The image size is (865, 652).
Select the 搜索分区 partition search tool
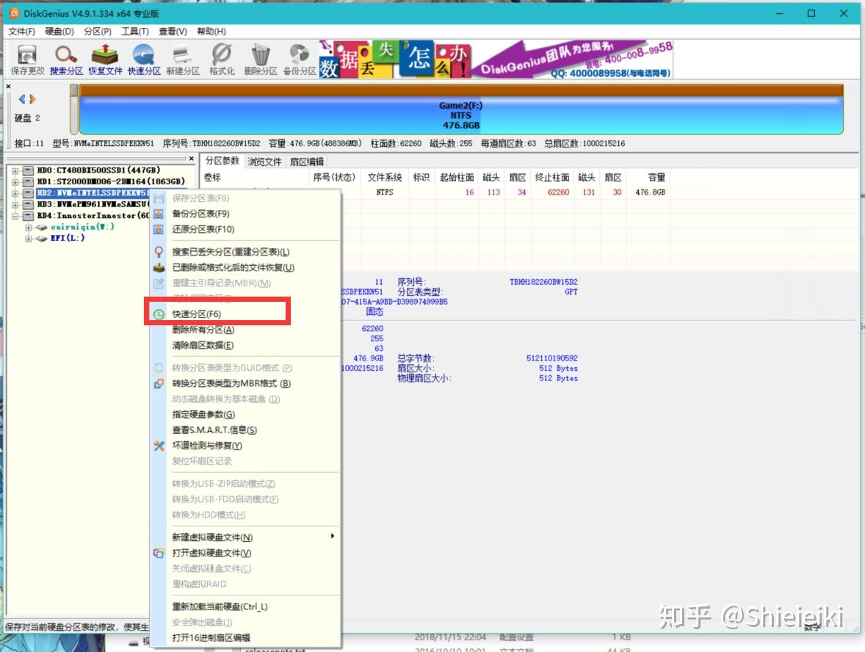(x=65, y=59)
